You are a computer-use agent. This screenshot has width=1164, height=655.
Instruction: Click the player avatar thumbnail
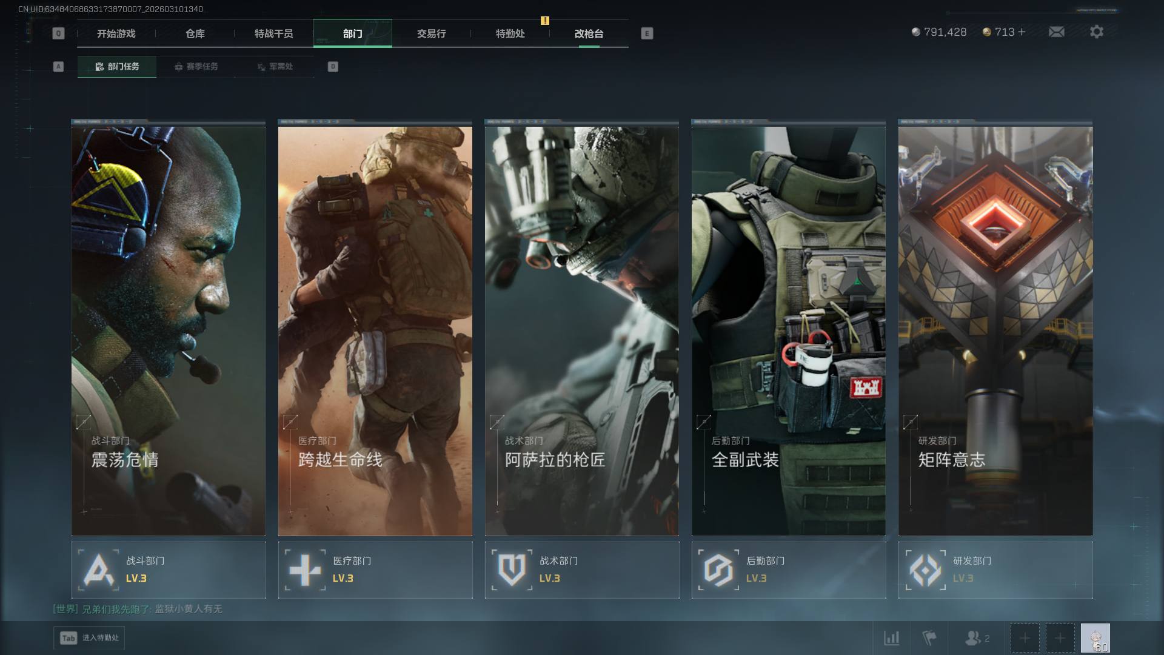coord(1095,638)
